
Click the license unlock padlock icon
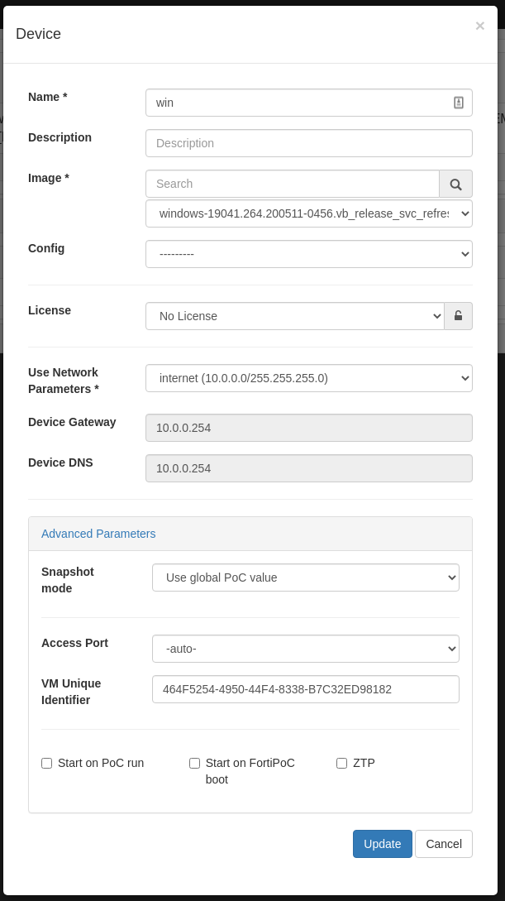coord(458,316)
